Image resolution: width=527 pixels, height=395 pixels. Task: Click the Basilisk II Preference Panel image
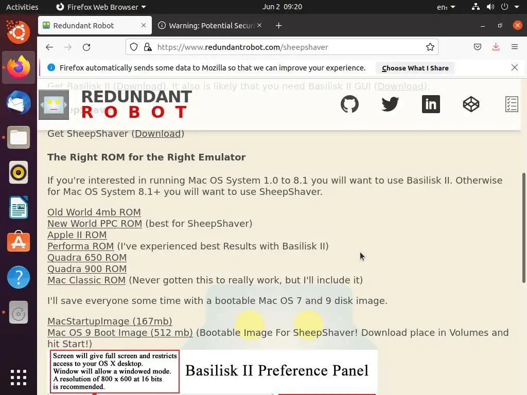(214, 372)
